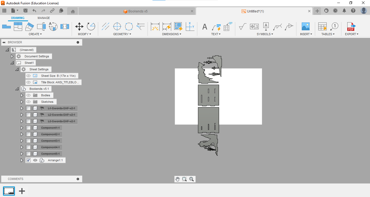Screen dimensions: 370x197
Task: Toggle visibility of the Bodies folder
Action: click(x=28, y=95)
